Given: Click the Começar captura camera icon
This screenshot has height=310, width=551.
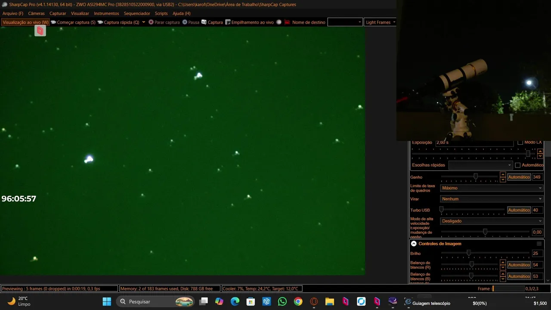Looking at the screenshot, I should [53, 22].
